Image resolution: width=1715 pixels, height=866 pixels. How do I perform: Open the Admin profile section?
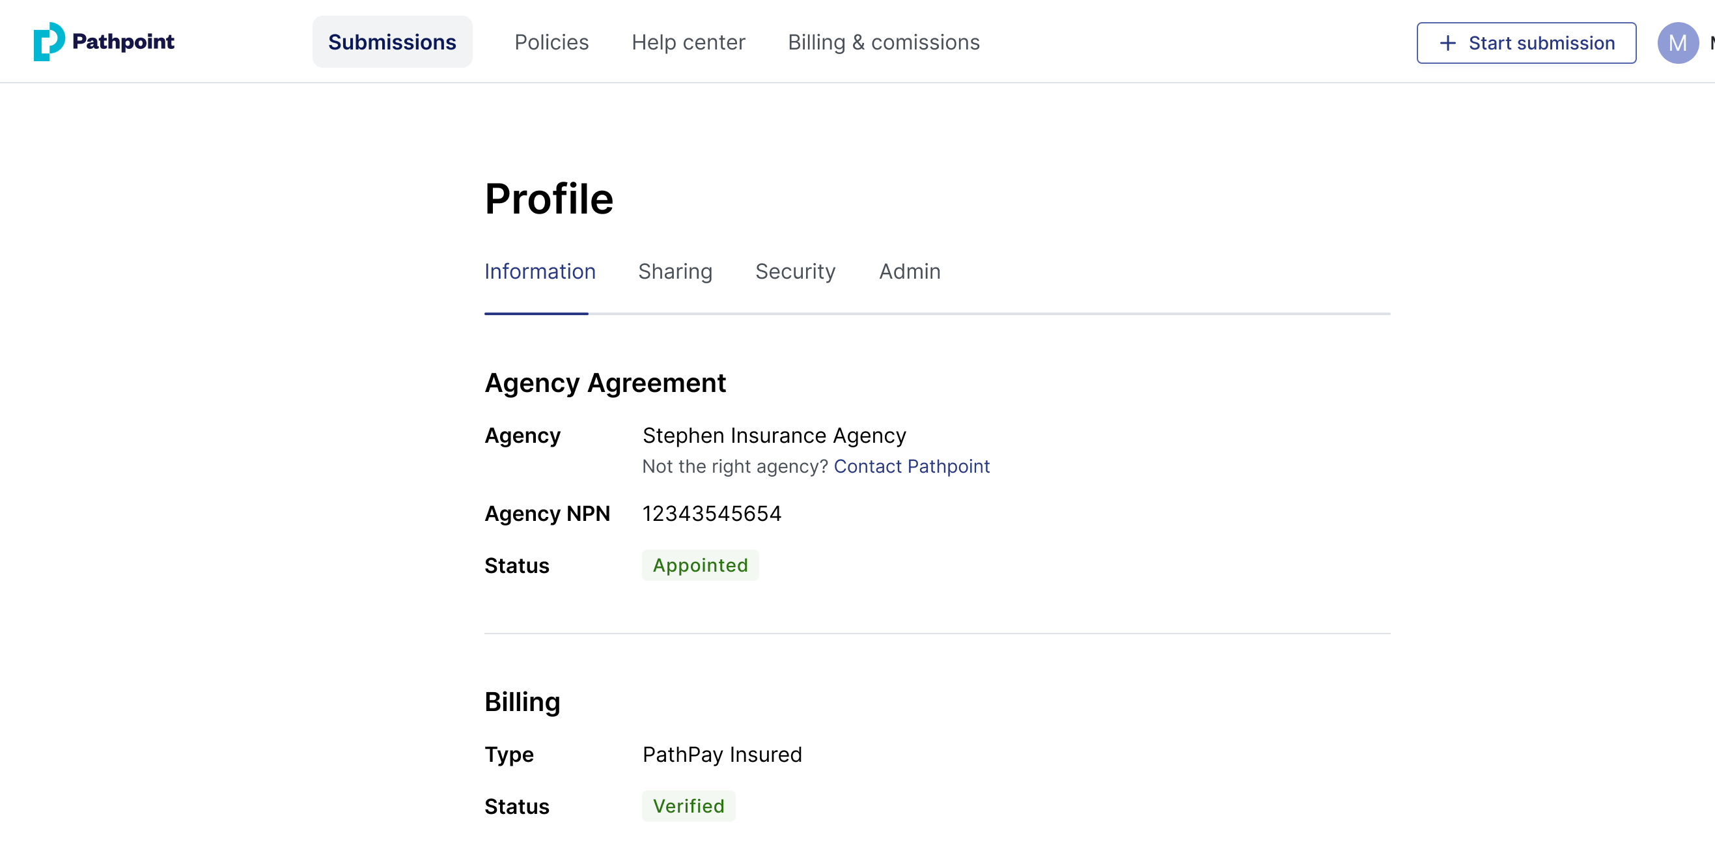tap(910, 270)
